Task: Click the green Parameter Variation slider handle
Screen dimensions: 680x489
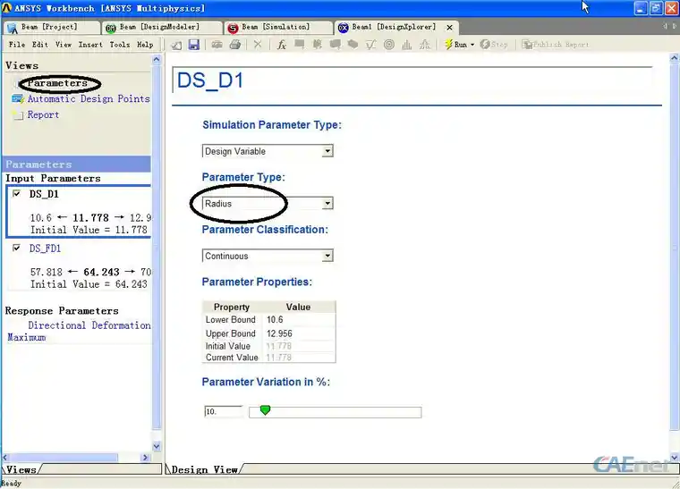Action: pyautogui.click(x=265, y=409)
